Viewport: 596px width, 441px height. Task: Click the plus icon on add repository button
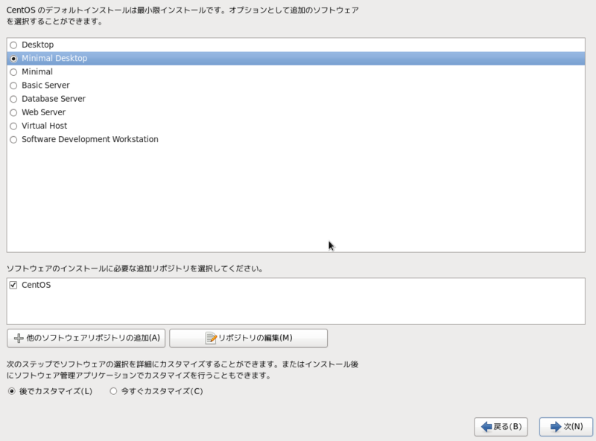coord(19,338)
